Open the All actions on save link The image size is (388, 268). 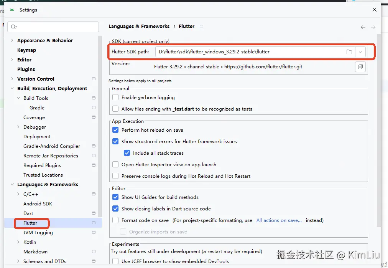(x=279, y=220)
